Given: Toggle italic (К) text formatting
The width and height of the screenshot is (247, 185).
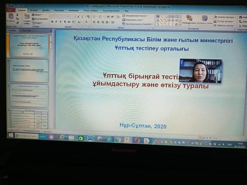Looking at the screenshot, I should click(56, 22).
